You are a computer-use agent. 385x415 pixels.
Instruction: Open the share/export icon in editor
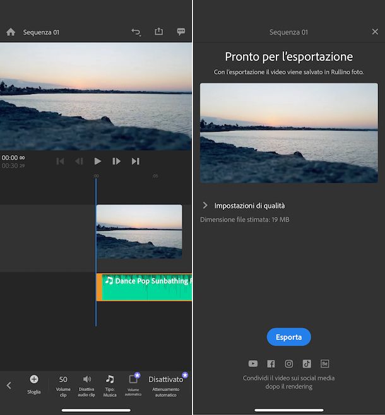(x=158, y=32)
